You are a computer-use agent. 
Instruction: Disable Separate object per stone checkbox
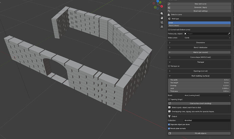tap(169, 124)
